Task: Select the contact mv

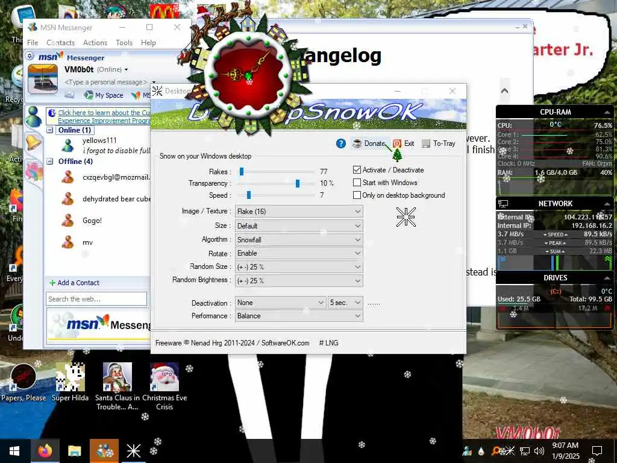Action: coord(87,242)
